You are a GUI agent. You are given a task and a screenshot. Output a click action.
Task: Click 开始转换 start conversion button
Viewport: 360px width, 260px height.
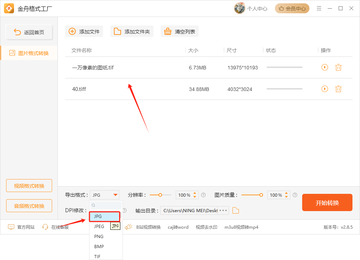(x=327, y=202)
